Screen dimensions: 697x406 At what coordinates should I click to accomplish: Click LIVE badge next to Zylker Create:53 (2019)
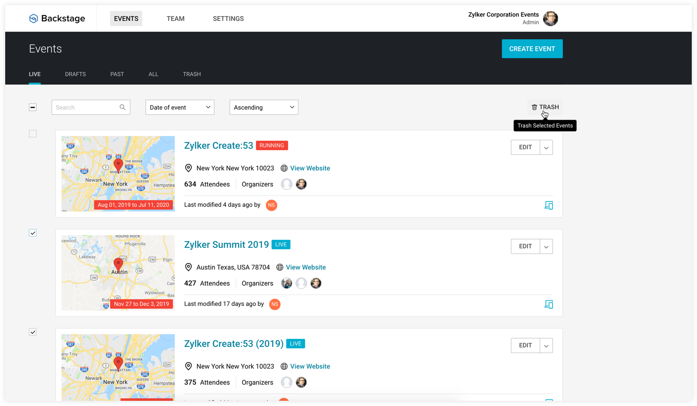pos(296,344)
